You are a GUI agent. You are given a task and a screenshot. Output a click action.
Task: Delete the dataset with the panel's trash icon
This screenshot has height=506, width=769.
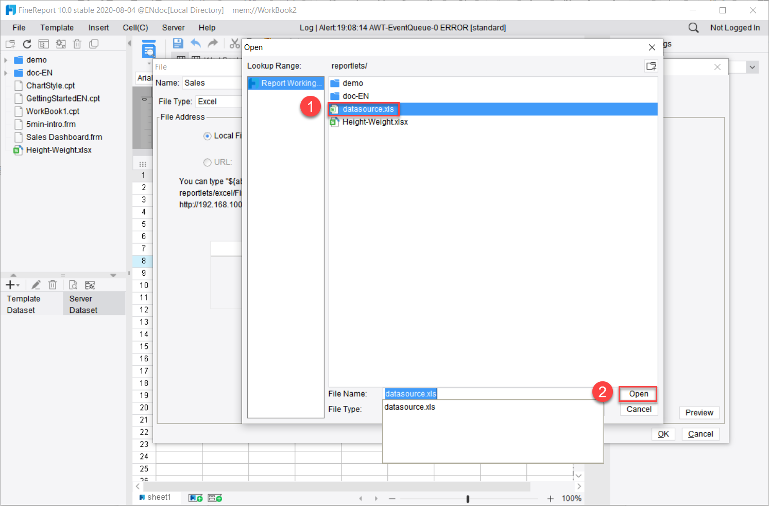(53, 285)
